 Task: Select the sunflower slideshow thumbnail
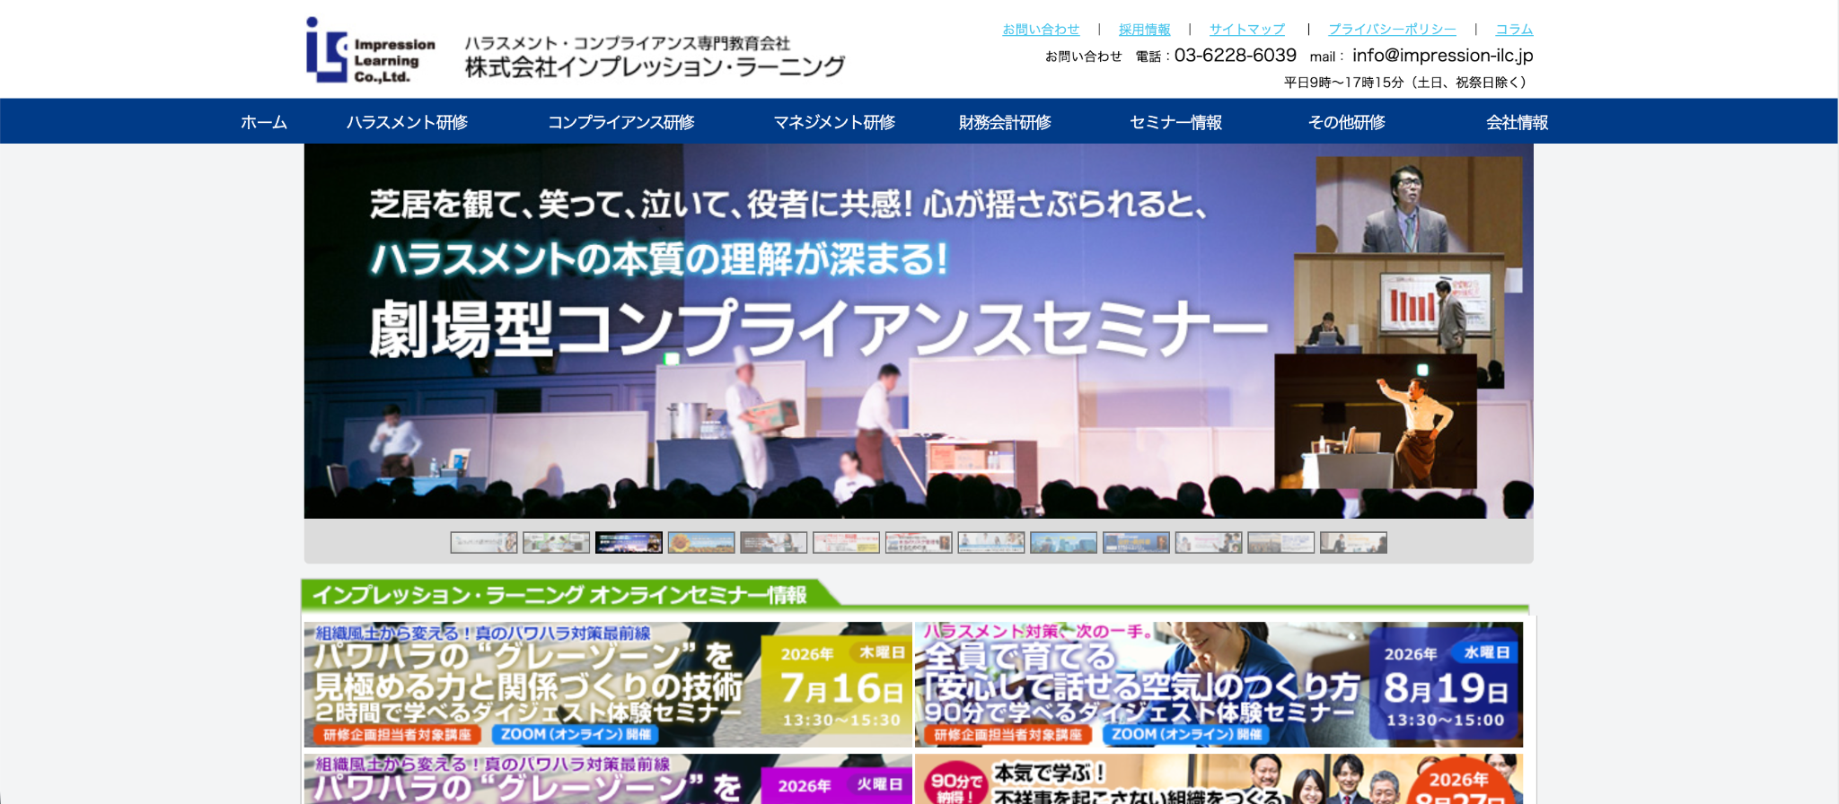pyautogui.click(x=701, y=543)
